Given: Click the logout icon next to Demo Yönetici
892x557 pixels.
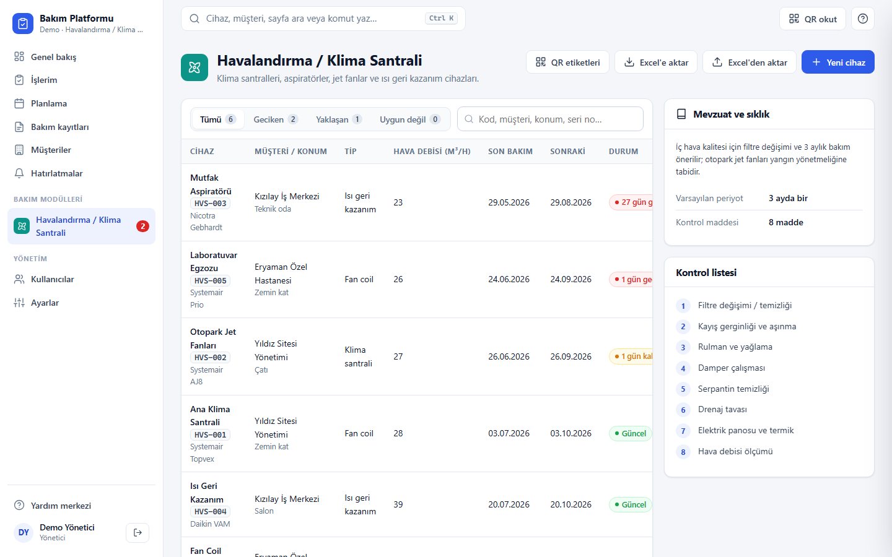Looking at the screenshot, I should (x=138, y=532).
